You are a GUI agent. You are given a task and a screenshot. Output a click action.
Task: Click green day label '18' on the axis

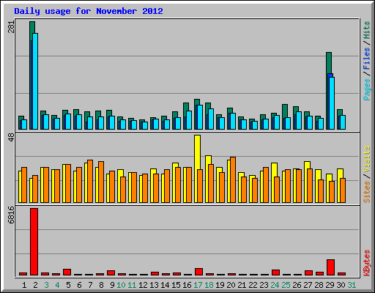coord(209,285)
